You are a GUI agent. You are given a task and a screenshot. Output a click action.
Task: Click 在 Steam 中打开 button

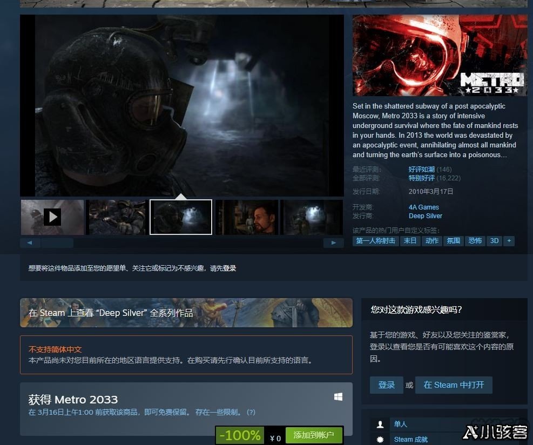pos(454,385)
